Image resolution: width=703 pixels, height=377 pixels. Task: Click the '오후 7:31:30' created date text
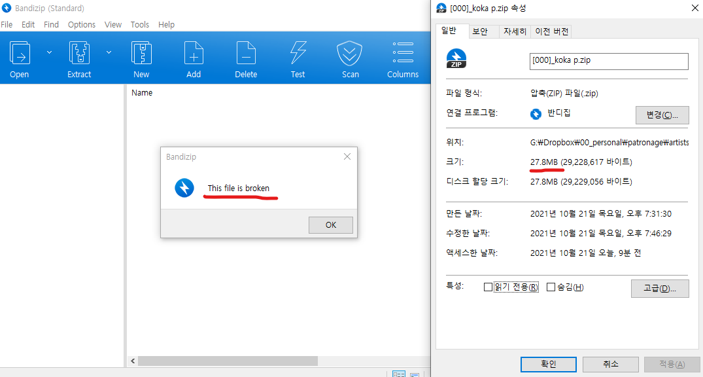pos(649,214)
